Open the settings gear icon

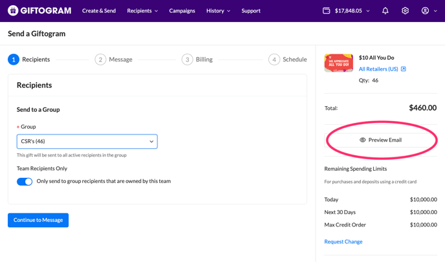(405, 11)
